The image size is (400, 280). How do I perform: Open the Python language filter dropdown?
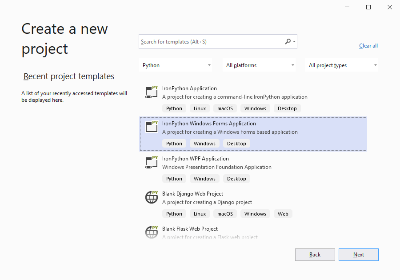pyautogui.click(x=176, y=65)
